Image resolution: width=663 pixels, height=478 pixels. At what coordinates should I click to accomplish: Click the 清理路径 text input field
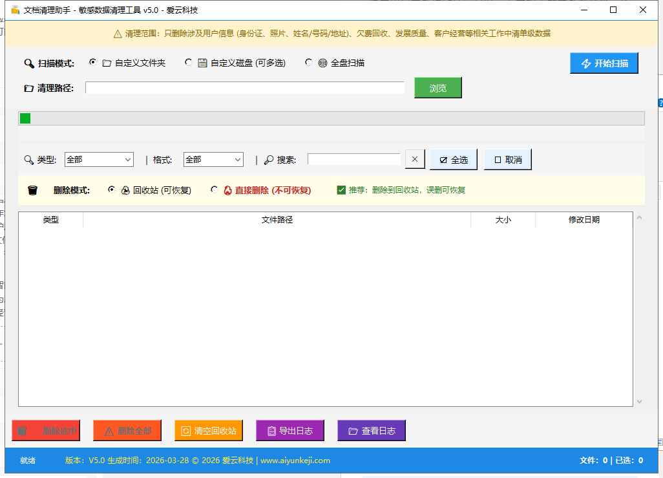pos(245,87)
